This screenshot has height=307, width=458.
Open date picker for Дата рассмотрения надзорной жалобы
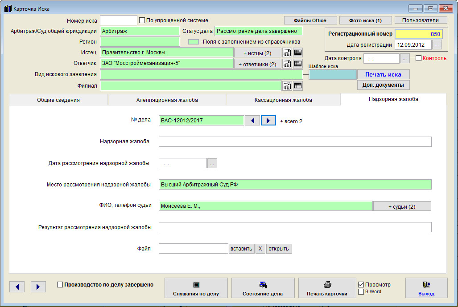pos(212,163)
